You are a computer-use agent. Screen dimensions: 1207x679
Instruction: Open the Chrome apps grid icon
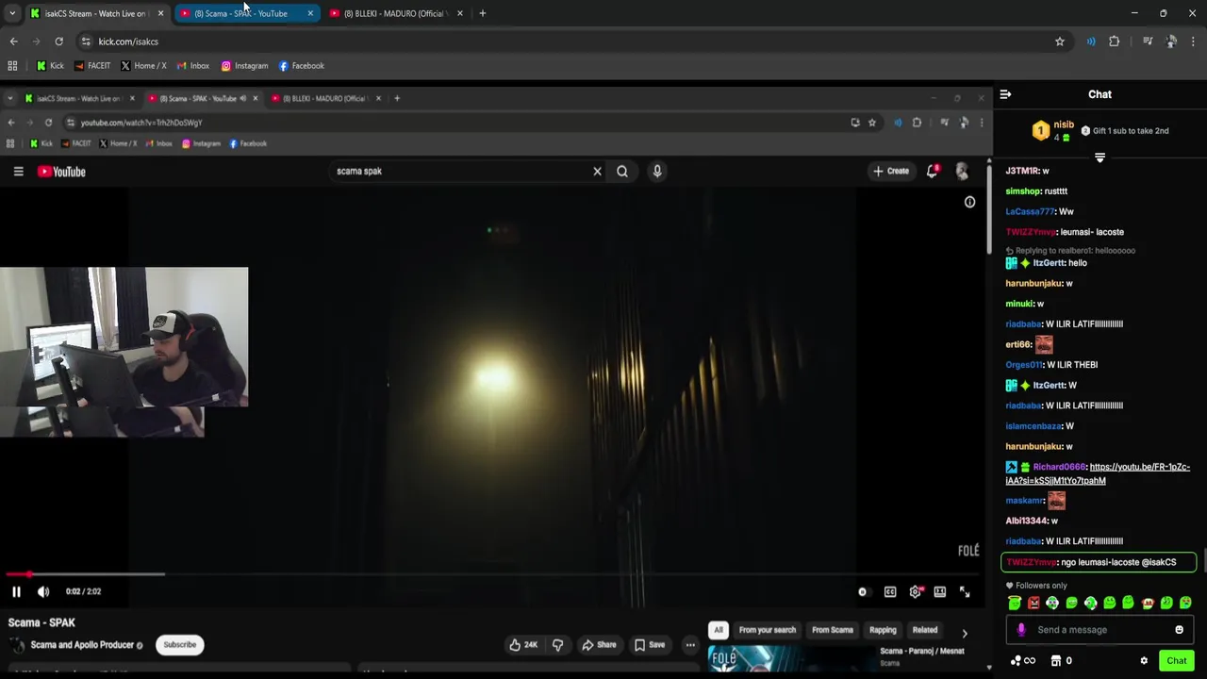click(x=12, y=66)
